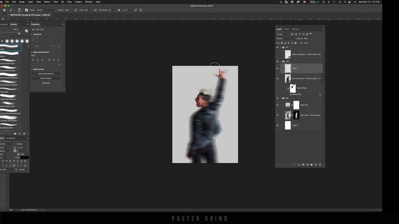Open the Layer menu
Screen dimensions: 399x224
(x=31, y=2)
